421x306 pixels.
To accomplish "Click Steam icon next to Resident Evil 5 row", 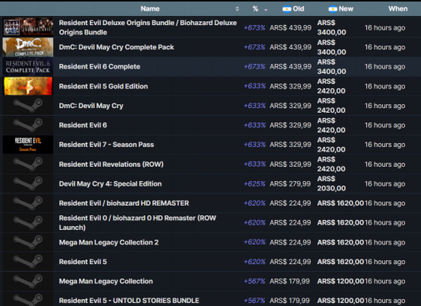I will coord(28,261).
